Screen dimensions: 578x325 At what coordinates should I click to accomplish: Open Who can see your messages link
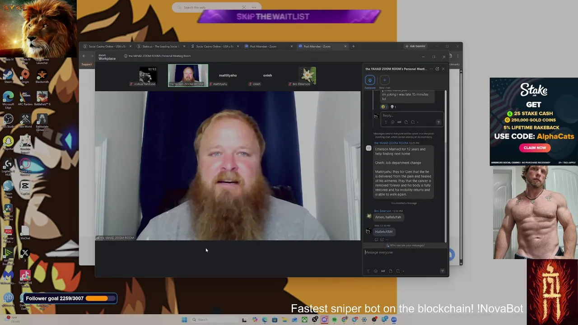click(406, 246)
